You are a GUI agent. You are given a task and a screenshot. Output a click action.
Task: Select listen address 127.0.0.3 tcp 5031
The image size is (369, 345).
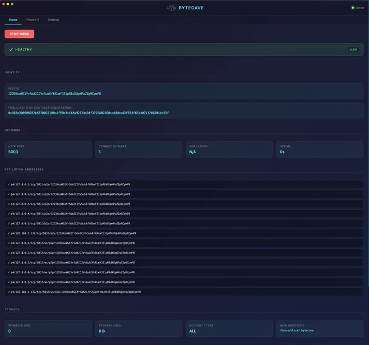click(x=184, y=204)
